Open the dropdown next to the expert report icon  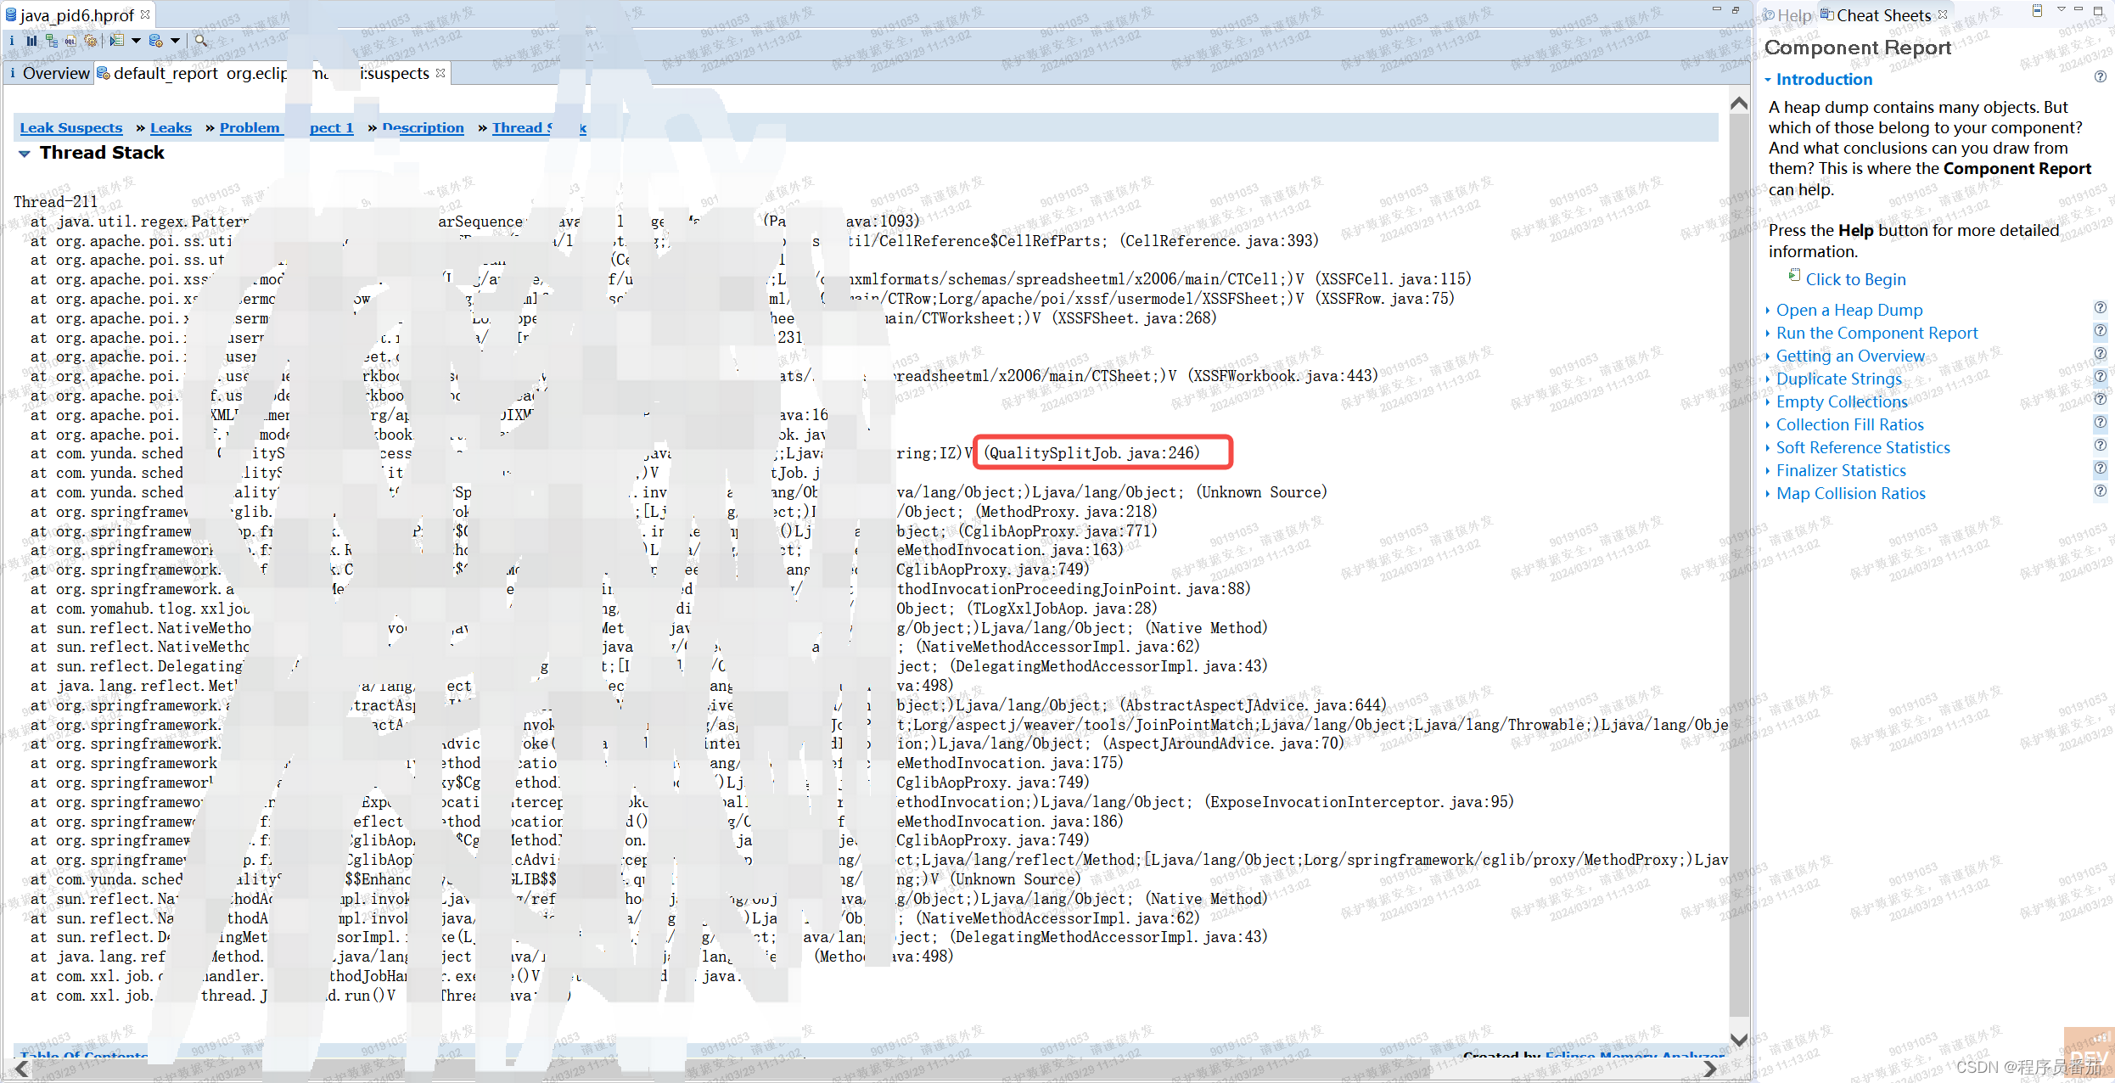pos(137,41)
